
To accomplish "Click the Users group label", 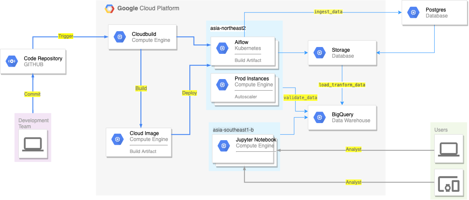I will coord(441,130).
